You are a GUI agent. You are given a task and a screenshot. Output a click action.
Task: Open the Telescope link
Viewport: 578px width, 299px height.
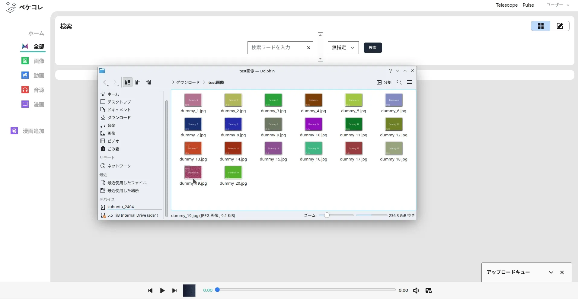[x=506, y=5]
